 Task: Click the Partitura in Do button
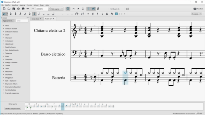[115, 9]
